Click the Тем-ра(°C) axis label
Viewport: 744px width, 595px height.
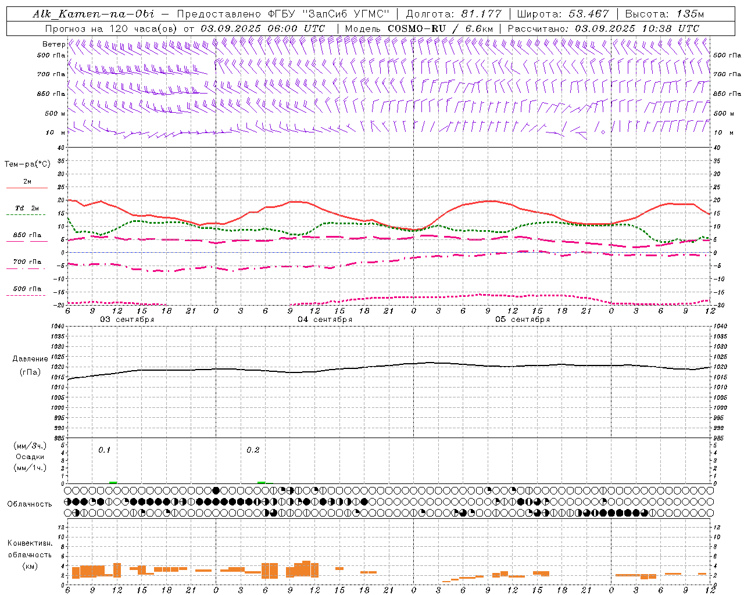pos(27,164)
